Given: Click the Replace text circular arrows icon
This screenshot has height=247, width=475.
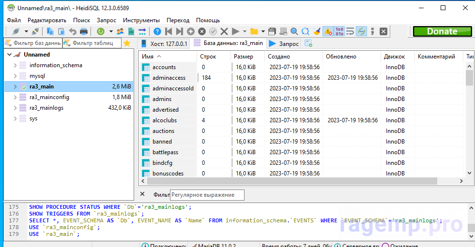Looking at the screenshot, I should (x=306, y=31).
